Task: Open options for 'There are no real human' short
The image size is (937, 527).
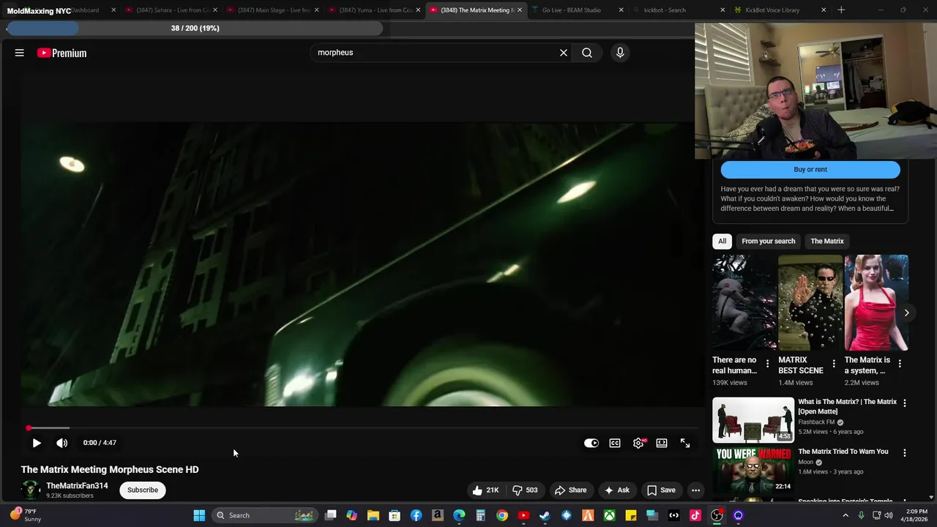Action: pos(767,364)
